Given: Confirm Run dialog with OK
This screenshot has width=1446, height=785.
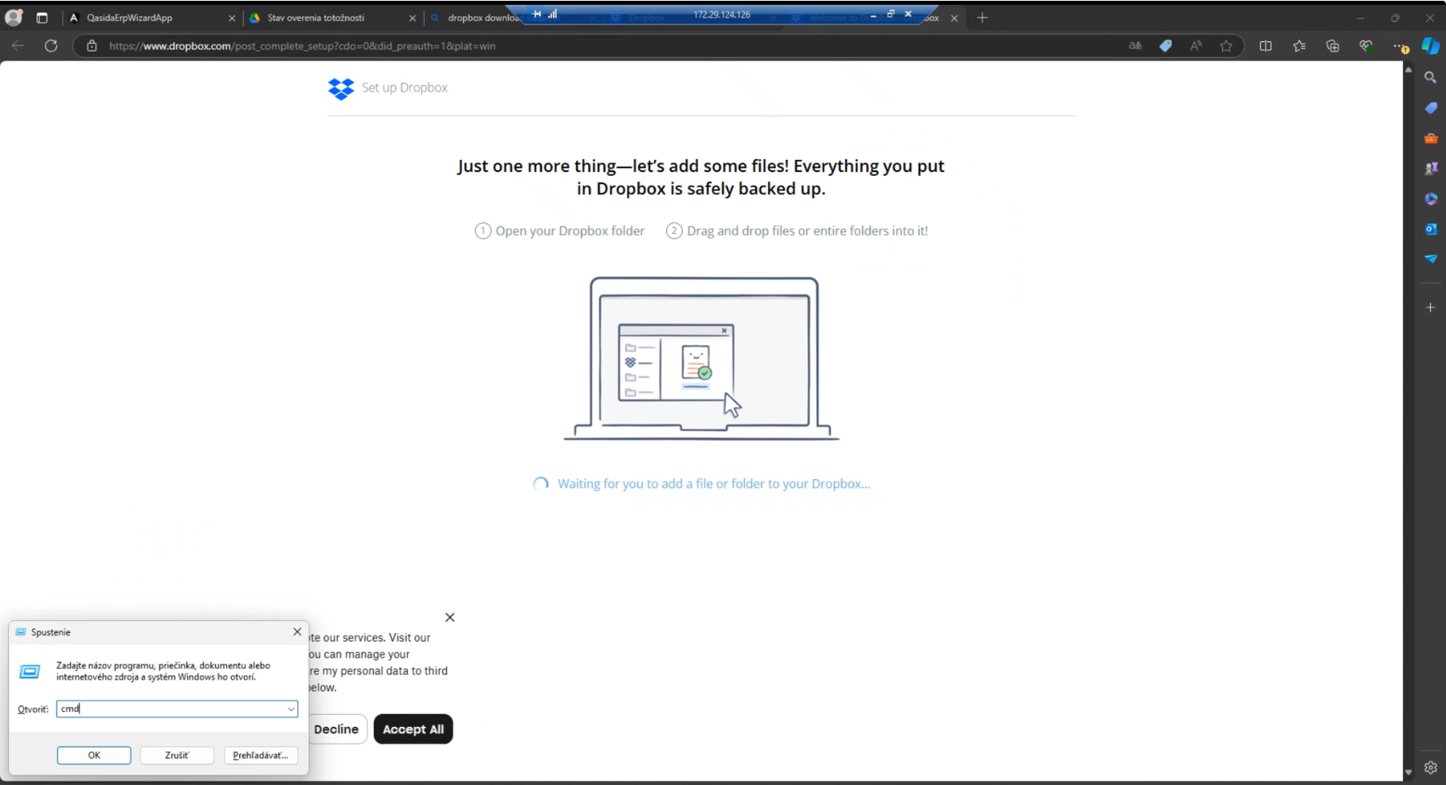Looking at the screenshot, I should tap(94, 756).
